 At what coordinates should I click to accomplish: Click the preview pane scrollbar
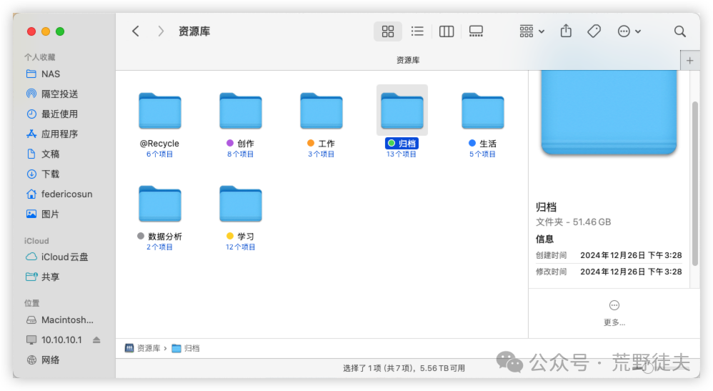695,184
